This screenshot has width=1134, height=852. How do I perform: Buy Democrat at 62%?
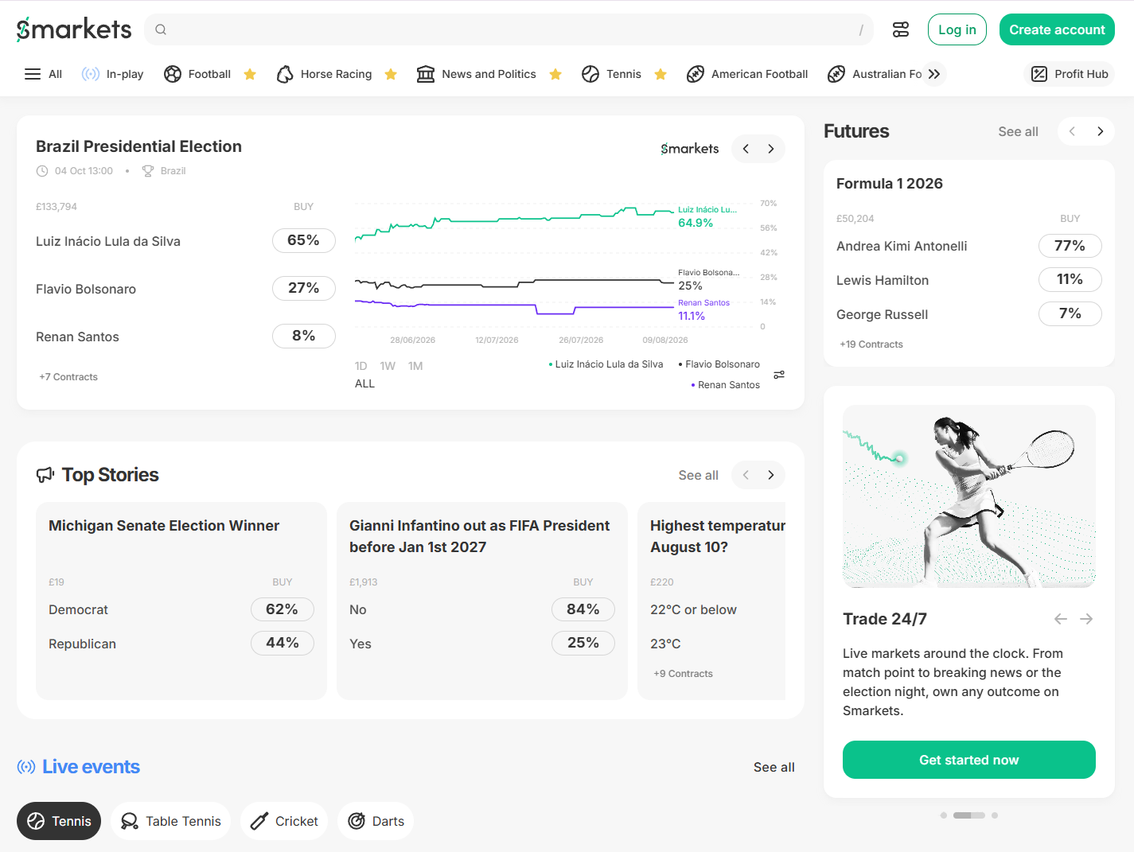[x=283, y=609]
